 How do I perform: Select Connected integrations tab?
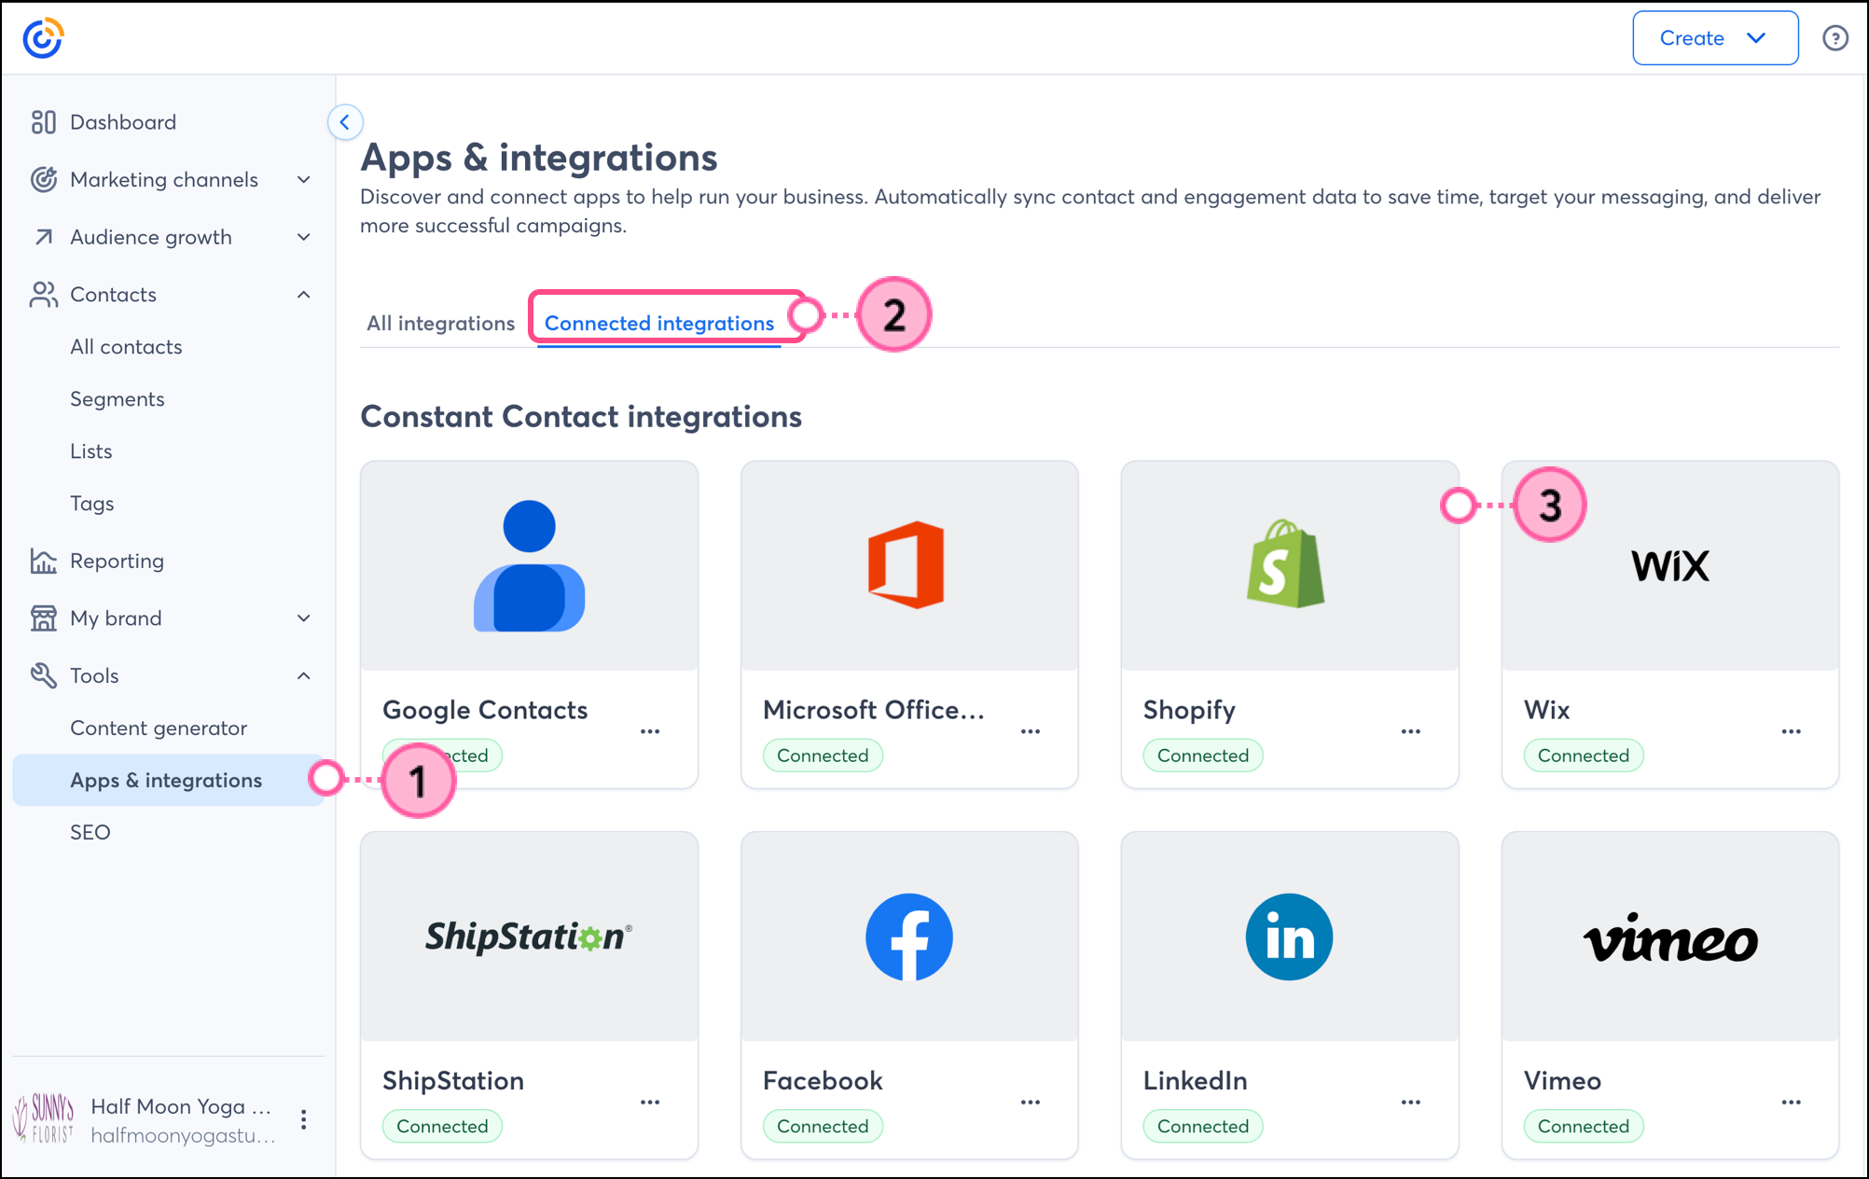[x=659, y=323]
